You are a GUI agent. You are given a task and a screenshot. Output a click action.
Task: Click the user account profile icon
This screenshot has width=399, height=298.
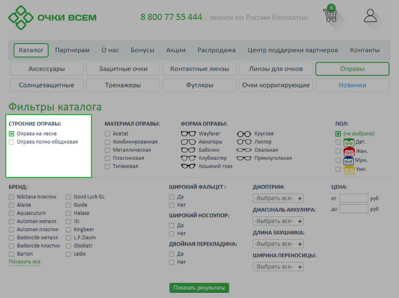pos(370,16)
